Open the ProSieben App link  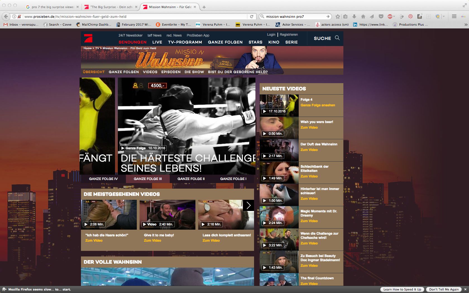(x=198, y=35)
